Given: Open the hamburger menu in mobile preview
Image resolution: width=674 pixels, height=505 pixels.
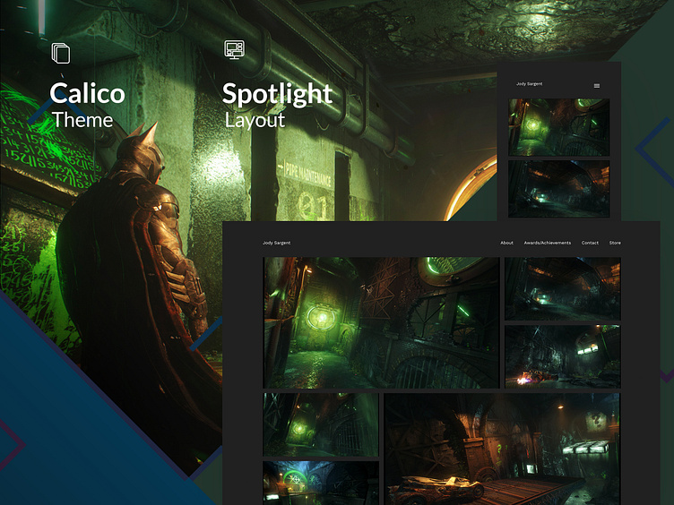Looking at the screenshot, I should coord(597,86).
